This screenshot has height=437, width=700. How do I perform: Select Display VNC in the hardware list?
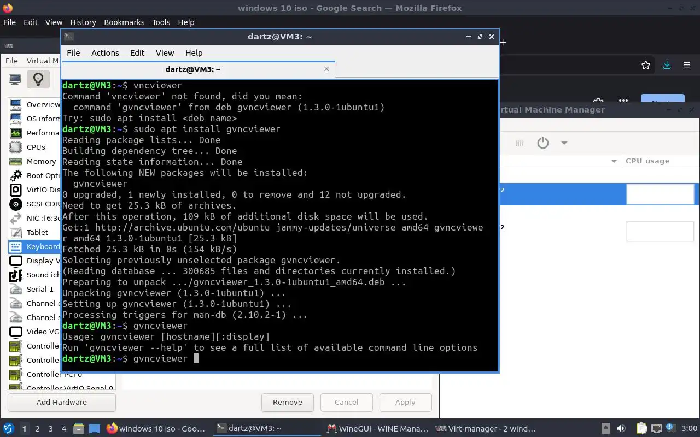click(34, 261)
